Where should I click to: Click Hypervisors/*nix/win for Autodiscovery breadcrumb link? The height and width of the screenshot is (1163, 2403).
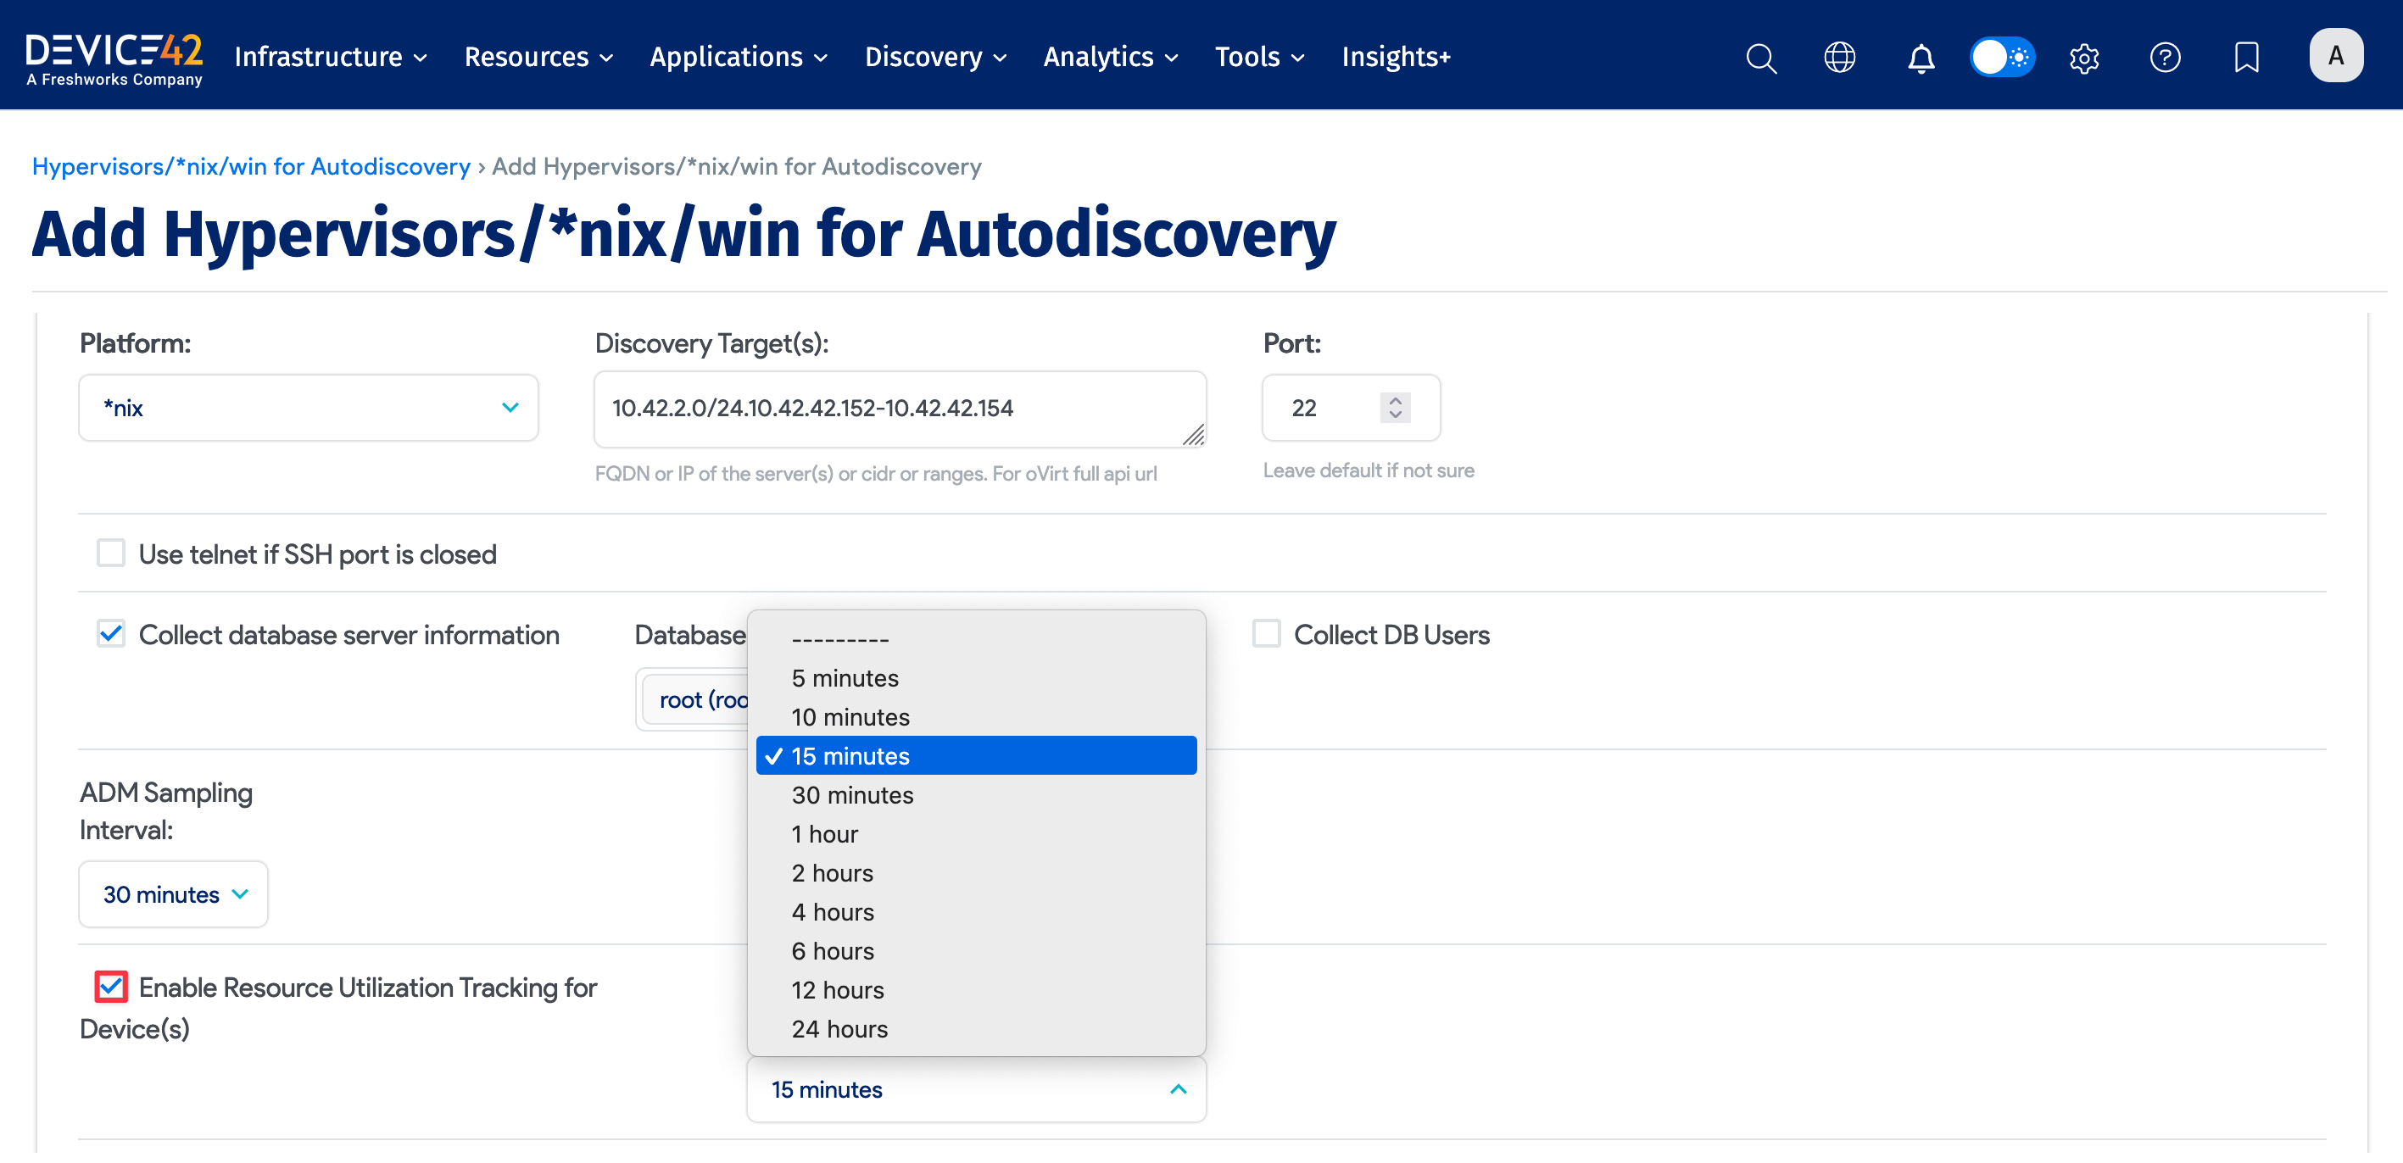click(251, 166)
